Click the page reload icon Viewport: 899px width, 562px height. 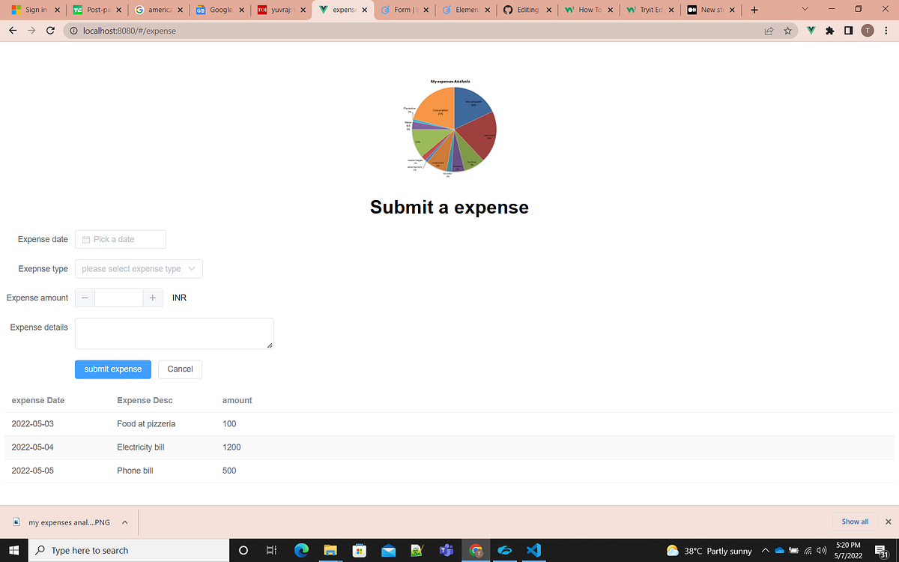coord(50,31)
